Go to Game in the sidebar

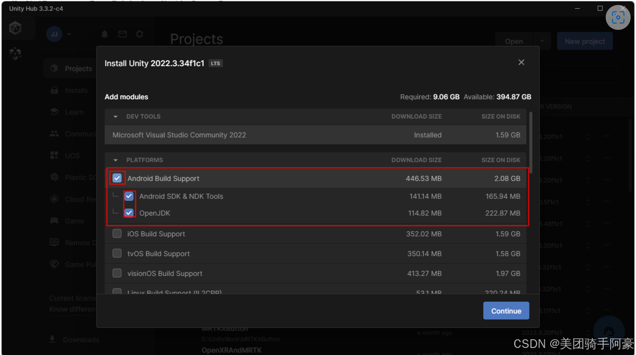click(75, 221)
